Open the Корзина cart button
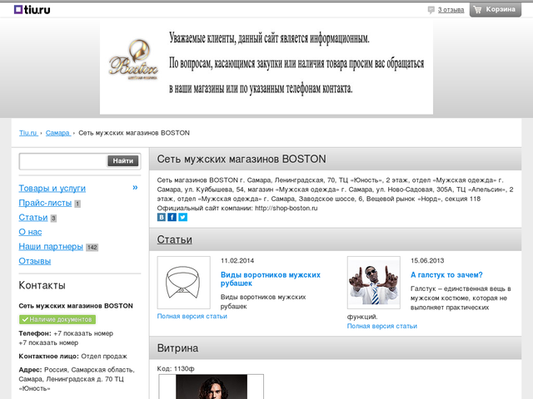533x399 pixels. 496,9
